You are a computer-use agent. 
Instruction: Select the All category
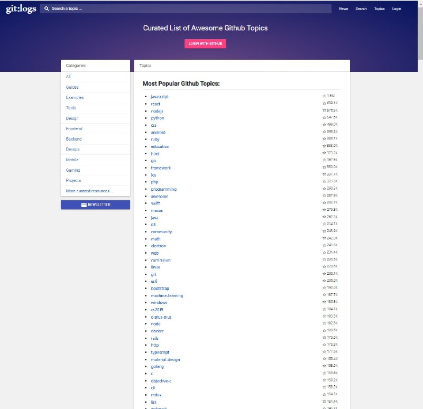(x=95, y=77)
